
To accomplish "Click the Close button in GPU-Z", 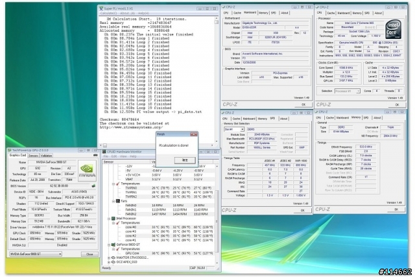I will tap(89, 254).
